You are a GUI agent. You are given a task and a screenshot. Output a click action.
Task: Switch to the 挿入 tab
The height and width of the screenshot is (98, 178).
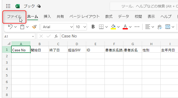tap(47, 17)
